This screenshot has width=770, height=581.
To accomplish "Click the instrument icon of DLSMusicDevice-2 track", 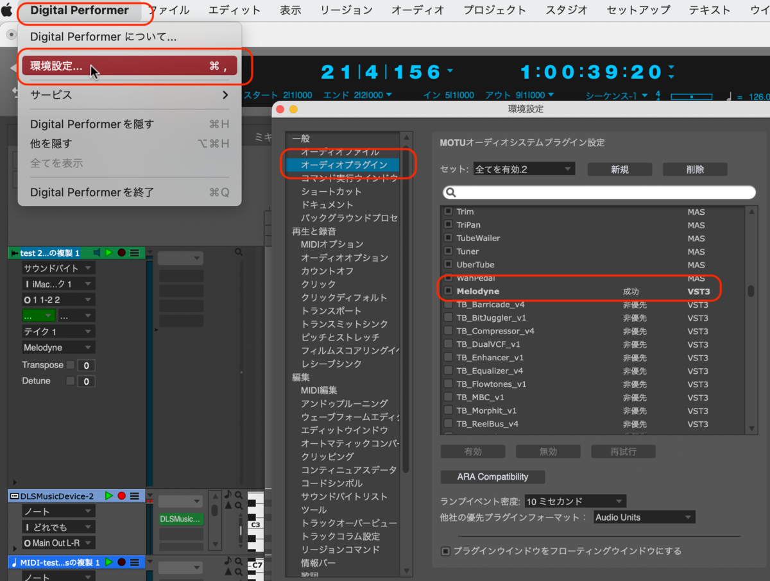I will point(14,496).
